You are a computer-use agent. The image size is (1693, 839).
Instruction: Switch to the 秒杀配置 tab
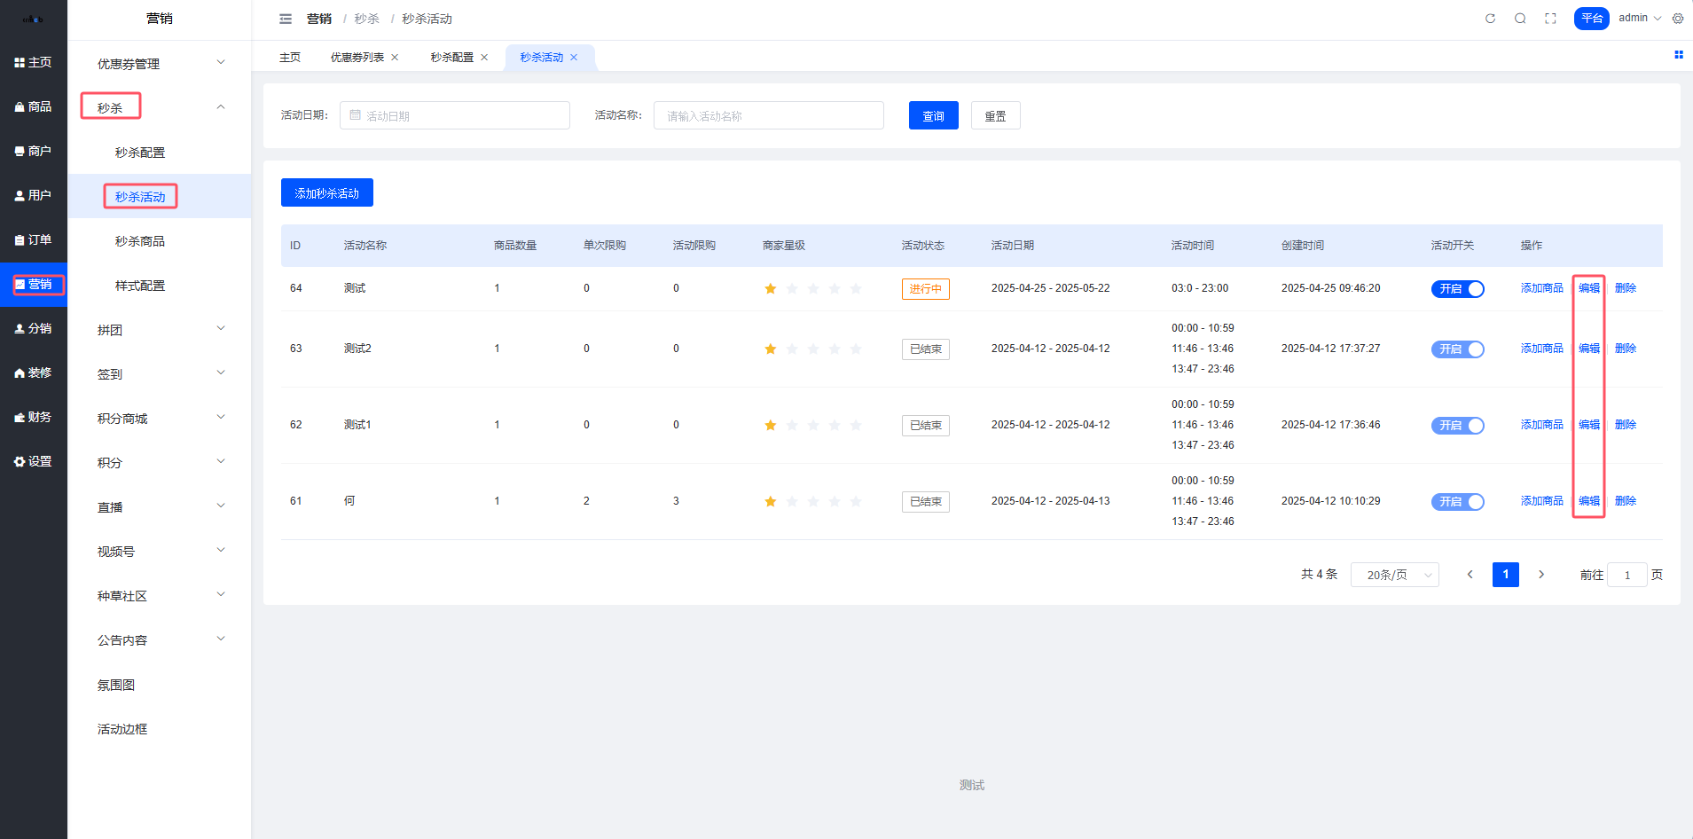[x=452, y=58]
